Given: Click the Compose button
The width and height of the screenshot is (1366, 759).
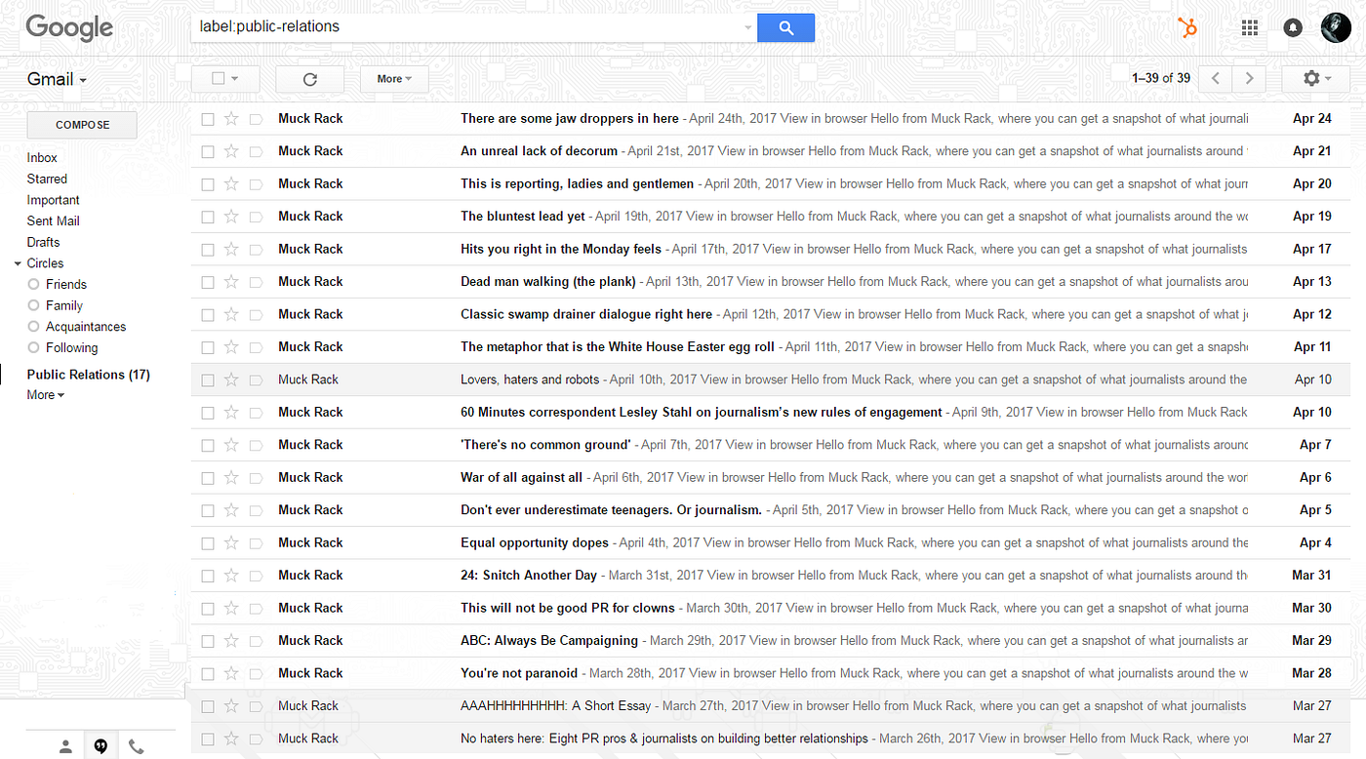Looking at the screenshot, I should click(82, 125).
